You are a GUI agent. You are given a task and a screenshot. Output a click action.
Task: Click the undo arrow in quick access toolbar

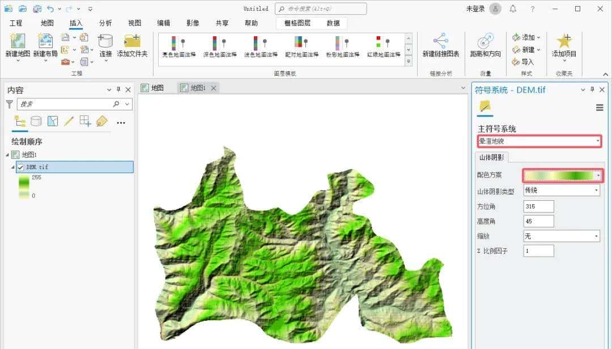(50, 9)
